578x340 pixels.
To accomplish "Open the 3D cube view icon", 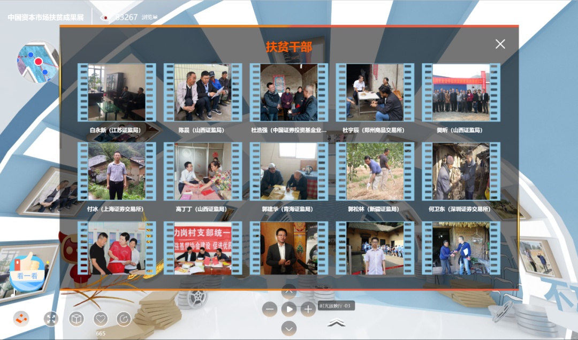I will tap(77, 319).
